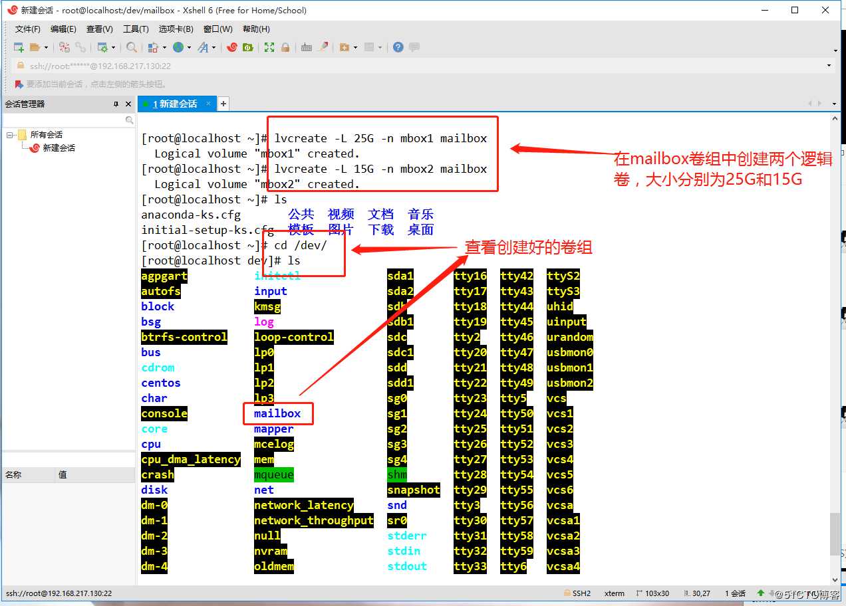Open the virtual keyboard toolbar icon

[305, 47]
